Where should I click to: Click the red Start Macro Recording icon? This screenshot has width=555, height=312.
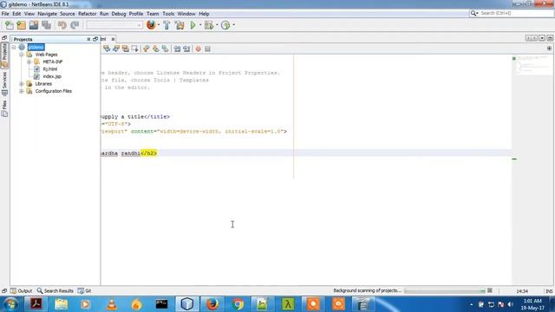click(x=199, y=49)
